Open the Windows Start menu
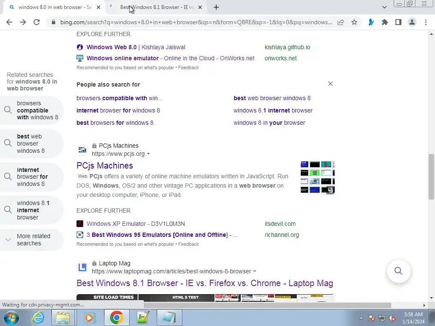This screenshot has height=326, width=435. [x=11, y=318]
